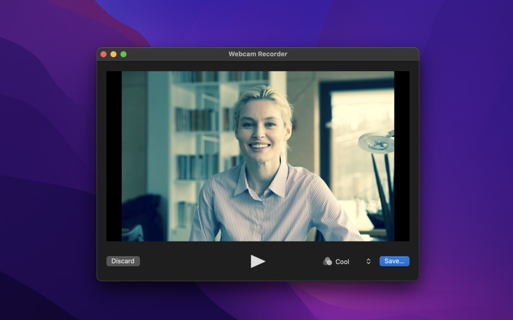Close the Webcam Recorder window
Viewport: 513px width, 320px height.
(x=103, y=54)
